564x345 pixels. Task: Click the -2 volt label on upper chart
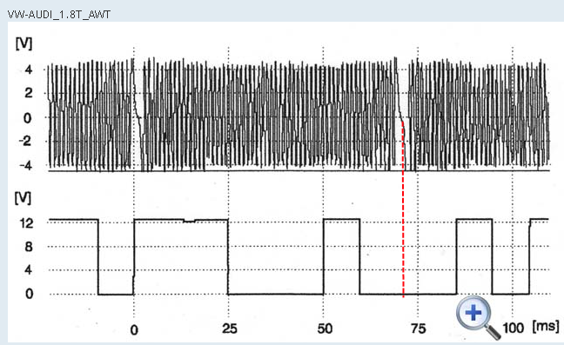pos(25,142)
